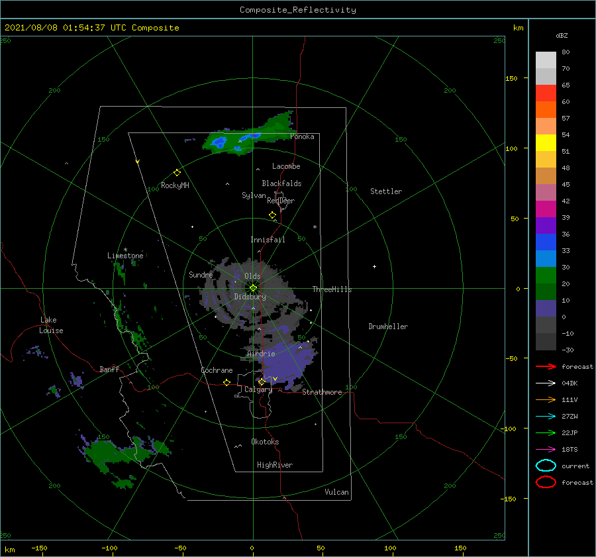The width and height of the screenshot is (596, 557).
Task: Click the RedDeer city label
Action: [x=281, y=201]
